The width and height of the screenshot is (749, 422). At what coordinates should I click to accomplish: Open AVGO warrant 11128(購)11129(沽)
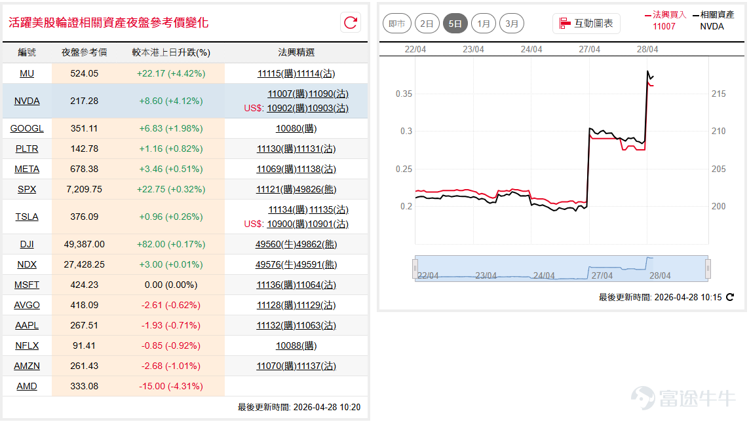pyautogui.click(x=296, y=305)
